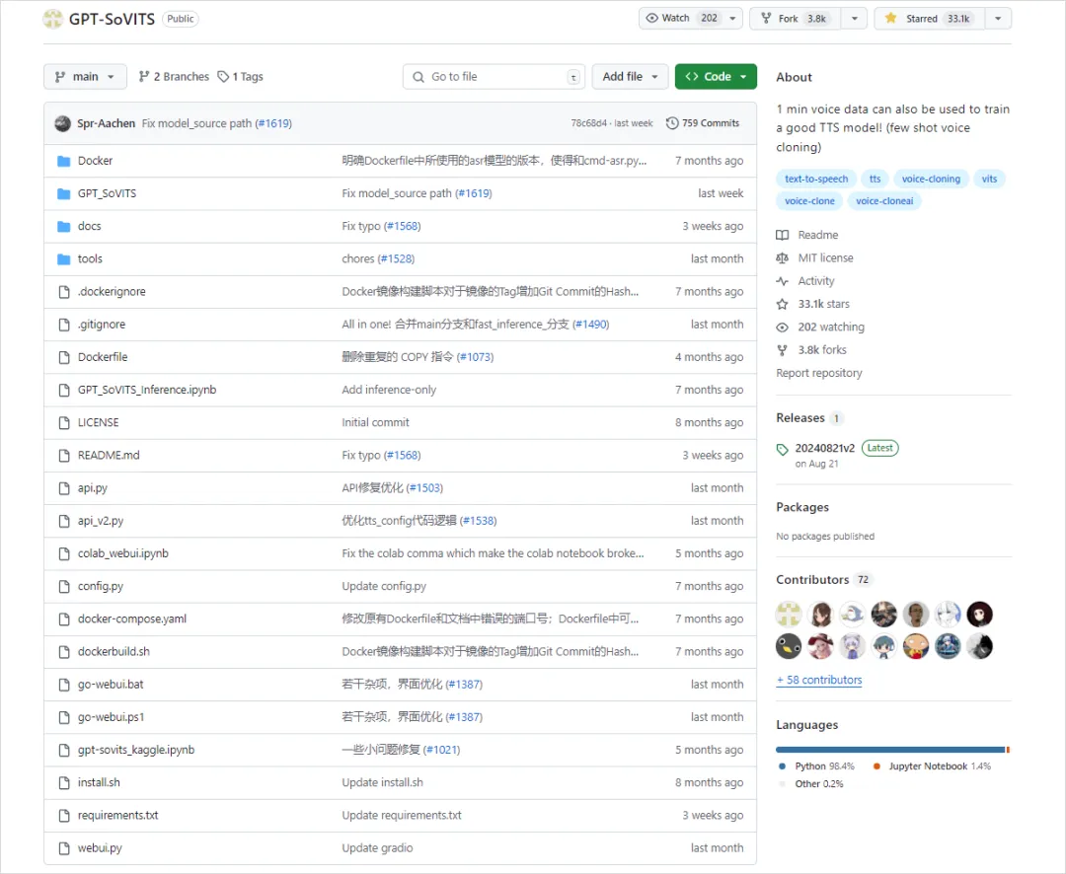Click the penguin contributor avatar
The height and width of the screenshot is (874, 1066).
tap(789, 646)
